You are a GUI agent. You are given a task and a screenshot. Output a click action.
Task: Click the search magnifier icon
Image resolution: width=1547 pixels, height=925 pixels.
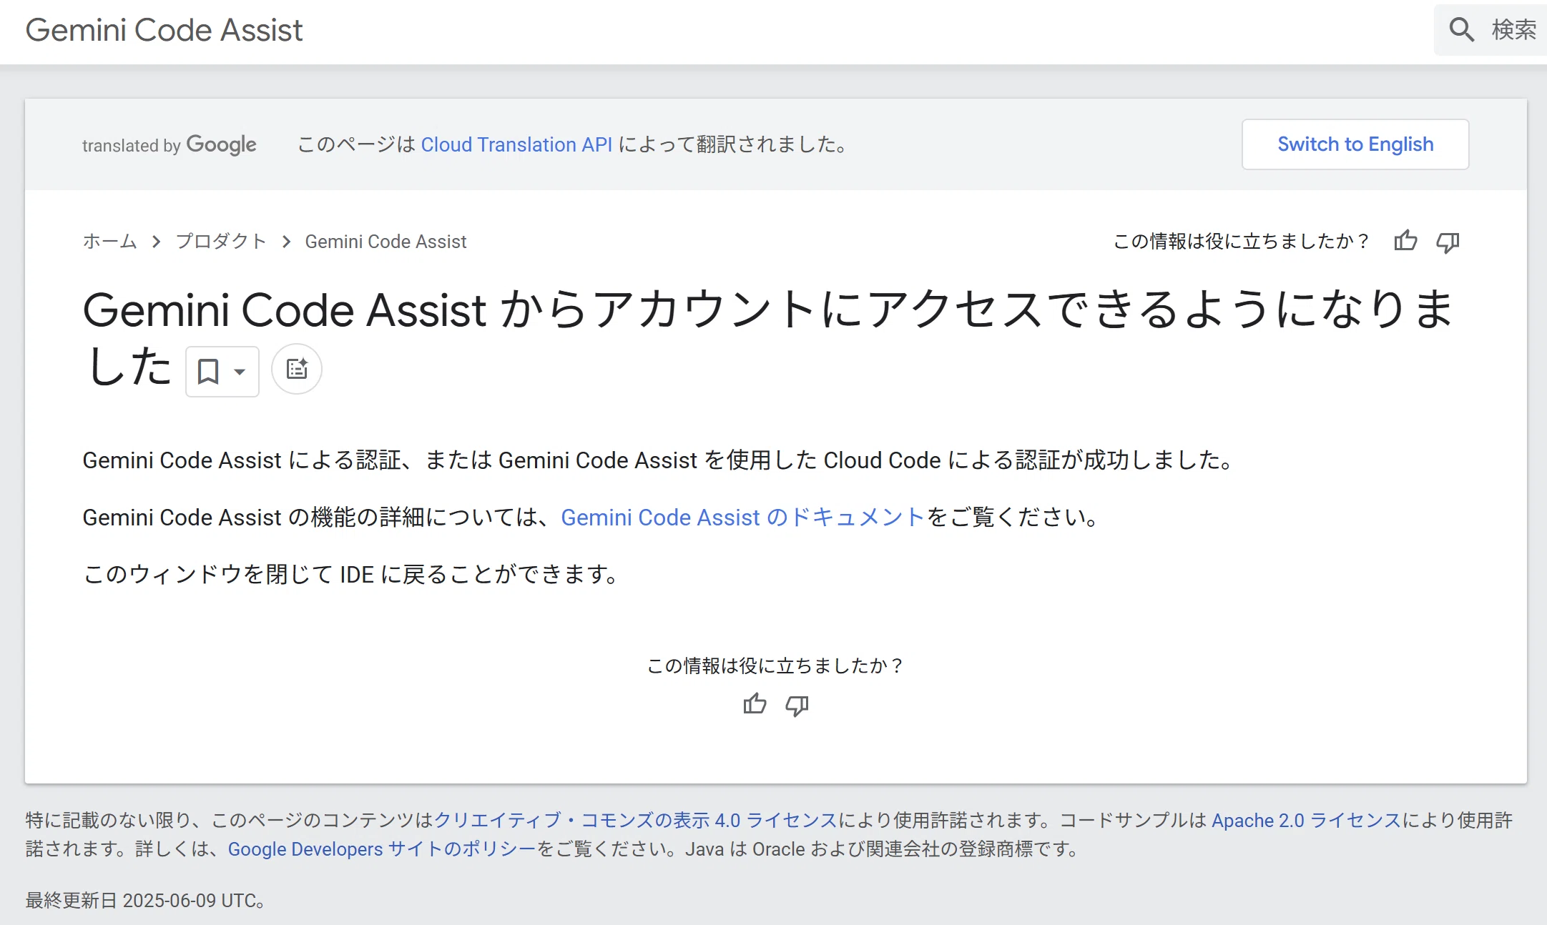1461,30
